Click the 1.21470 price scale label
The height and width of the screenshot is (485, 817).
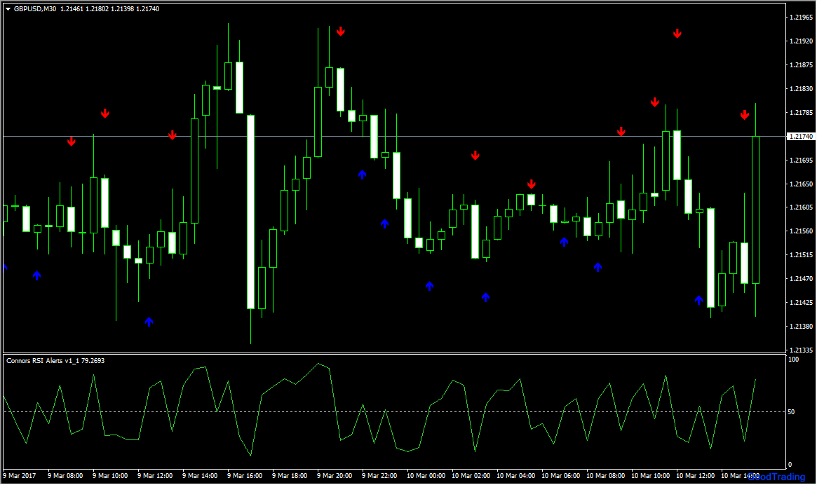[x=801, y=279]
